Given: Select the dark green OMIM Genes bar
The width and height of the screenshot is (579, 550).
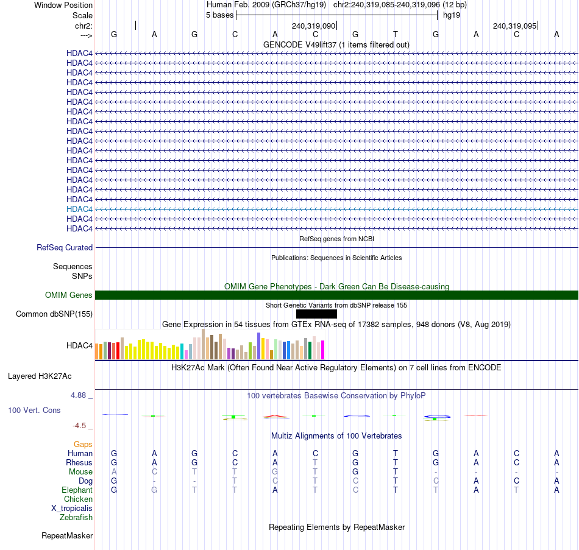Looking at the screenshot, I should point(337,295).
